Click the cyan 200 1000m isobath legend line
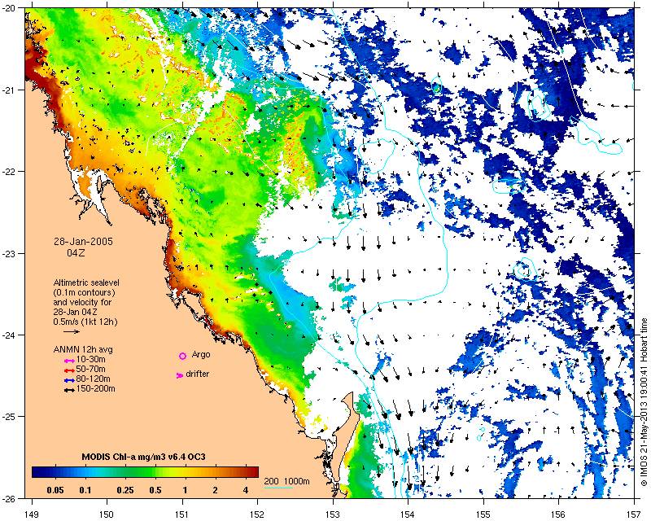 (278, 488)
